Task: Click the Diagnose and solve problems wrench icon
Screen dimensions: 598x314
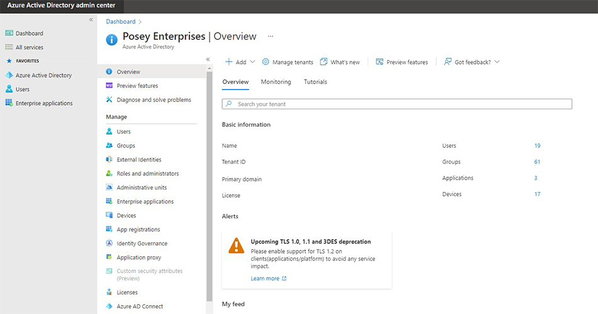Action: [x=109, y=99]
